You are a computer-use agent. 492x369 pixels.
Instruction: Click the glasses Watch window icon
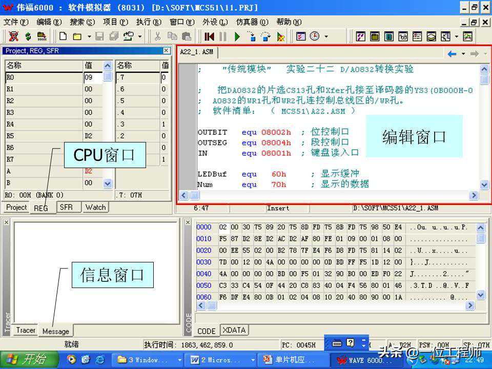coord(403,36)
